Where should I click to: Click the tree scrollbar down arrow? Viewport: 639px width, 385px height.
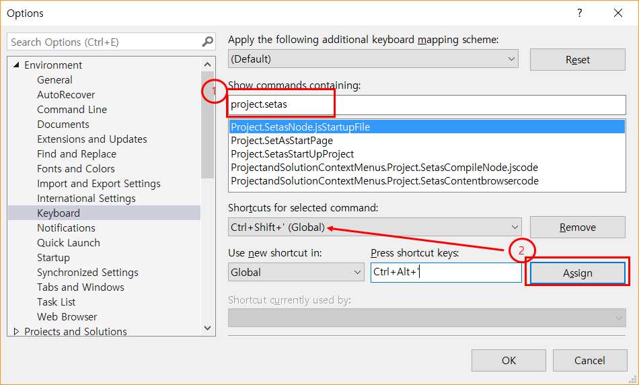click(207, 328)
